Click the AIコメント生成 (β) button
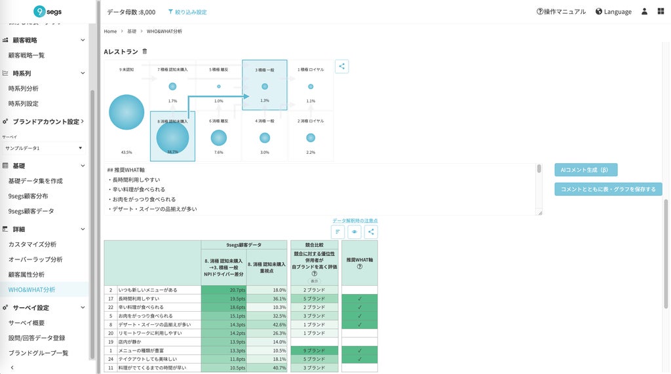 586,170
